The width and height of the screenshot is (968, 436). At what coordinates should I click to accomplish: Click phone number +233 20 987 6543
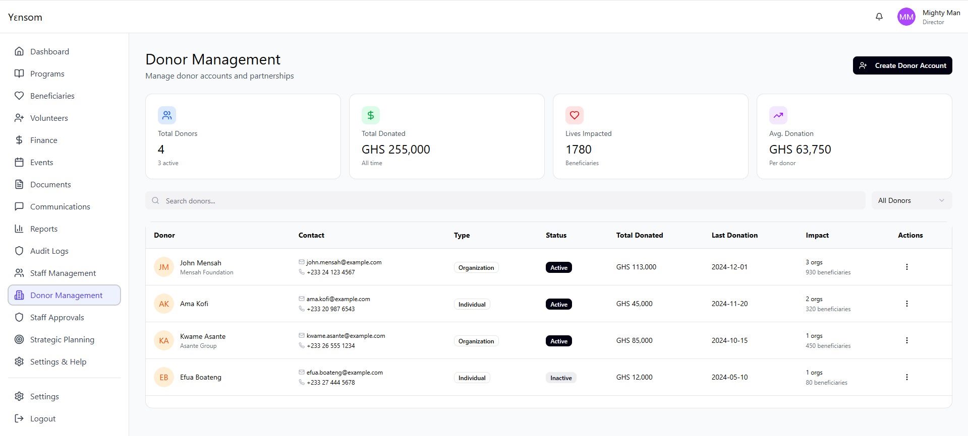coord(331,309)
